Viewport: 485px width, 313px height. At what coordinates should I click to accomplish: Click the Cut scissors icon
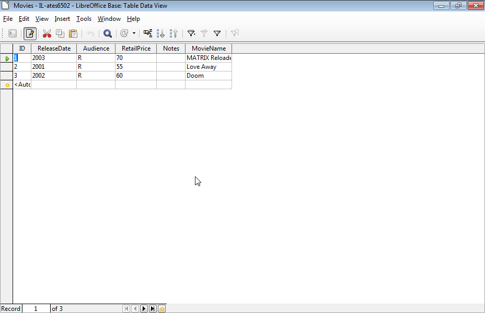(x=47, y=33)
